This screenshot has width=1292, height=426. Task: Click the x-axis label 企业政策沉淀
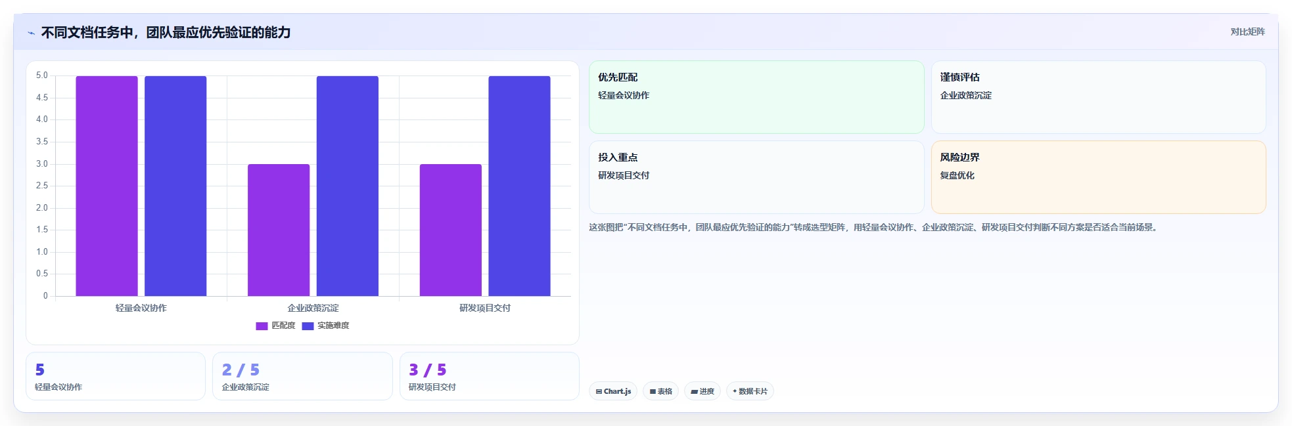313,308
